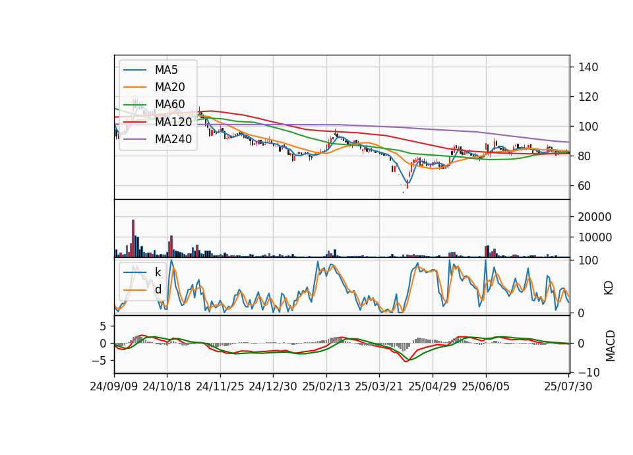Screen dimensions: 633x455
Task: Click the blue MA5 legend line sample
Action: click(135, 70)
